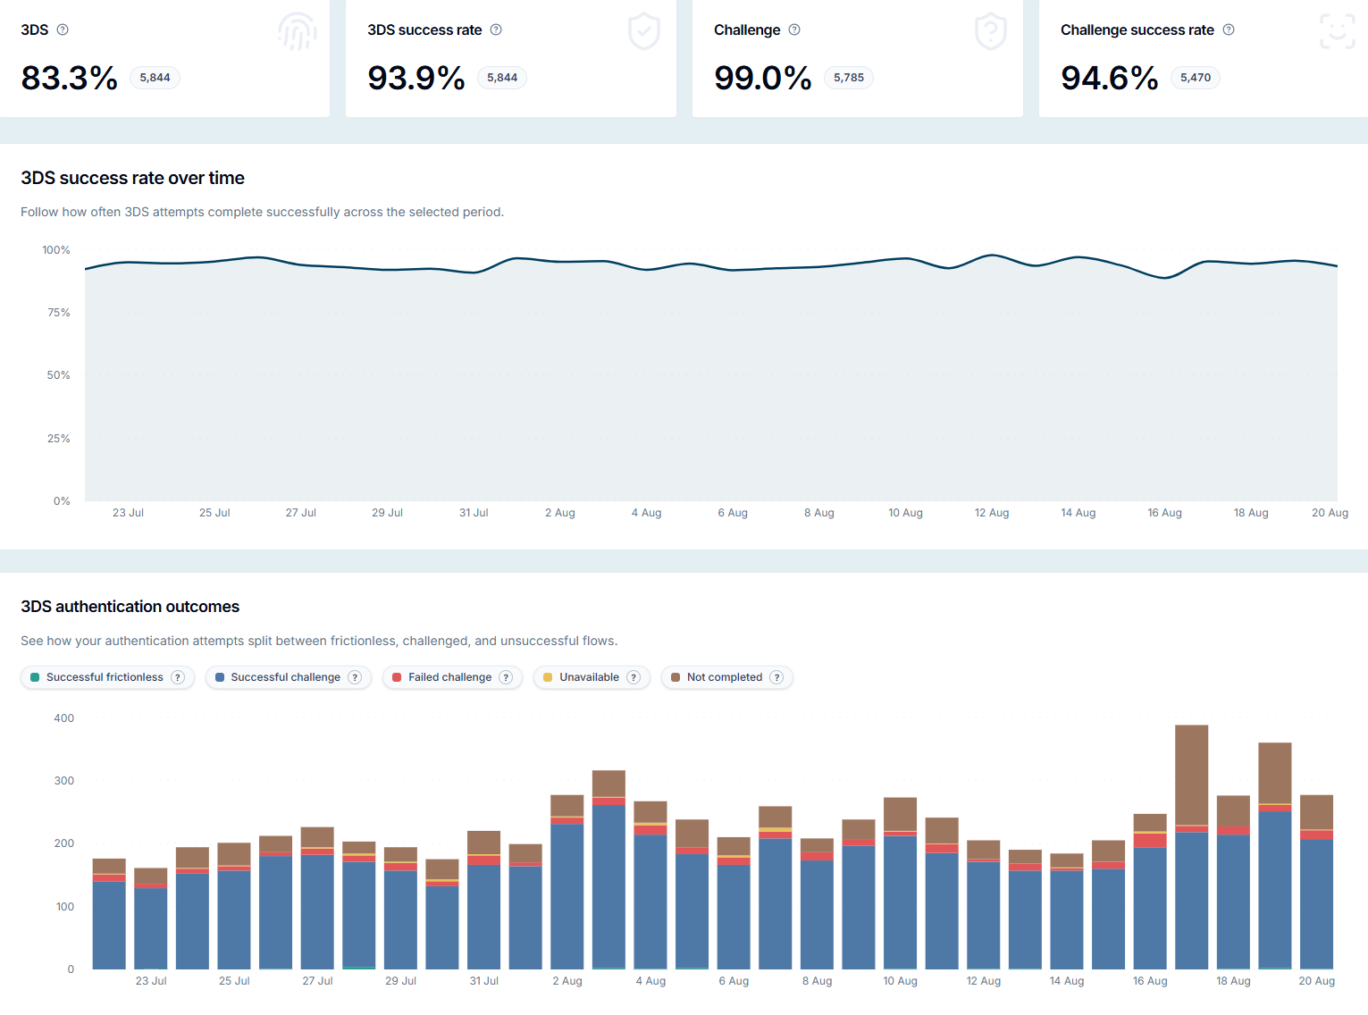Click the "See how your authentication attempts" description
This screenshot has width=1368, height=1015.
(319, 641)
